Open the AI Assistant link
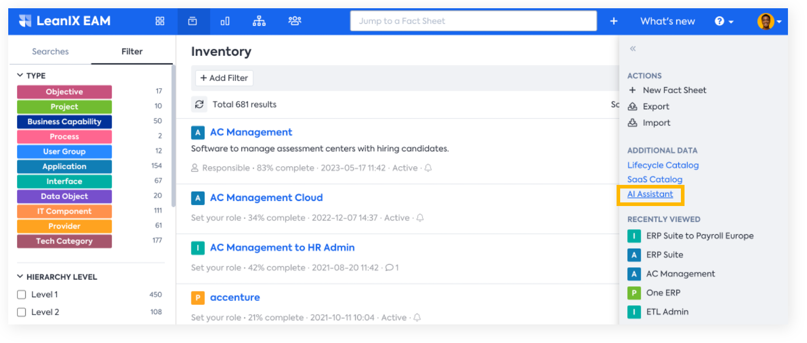 click(x=650, y=194)
